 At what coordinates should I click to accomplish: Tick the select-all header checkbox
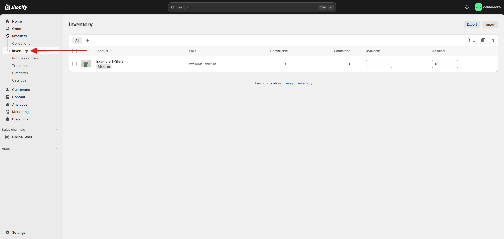tap(74, 51)
